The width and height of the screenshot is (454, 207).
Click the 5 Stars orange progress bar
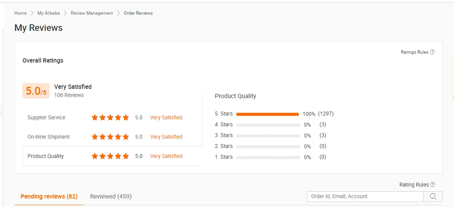pos(267,114)
